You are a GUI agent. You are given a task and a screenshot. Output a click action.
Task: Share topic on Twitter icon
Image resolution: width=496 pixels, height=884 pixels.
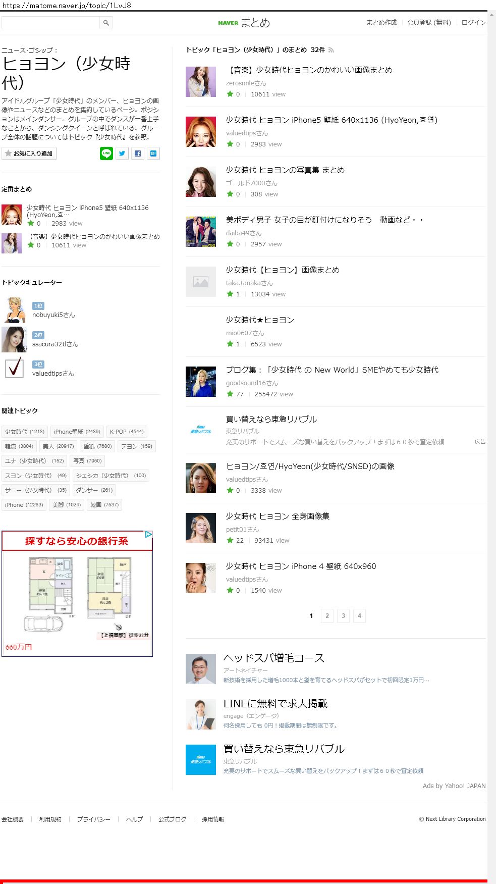coord(122,153)
